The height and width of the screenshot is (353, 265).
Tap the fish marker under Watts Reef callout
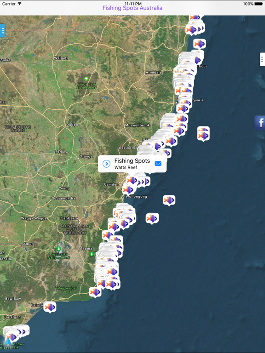(132, 180)
